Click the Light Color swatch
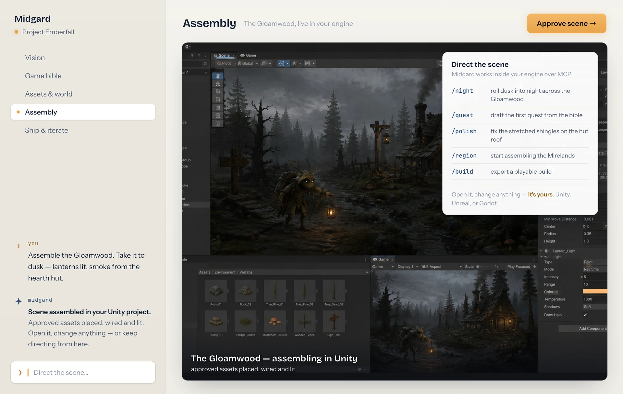Screen dimensions: 623x394 click(595, 292)
